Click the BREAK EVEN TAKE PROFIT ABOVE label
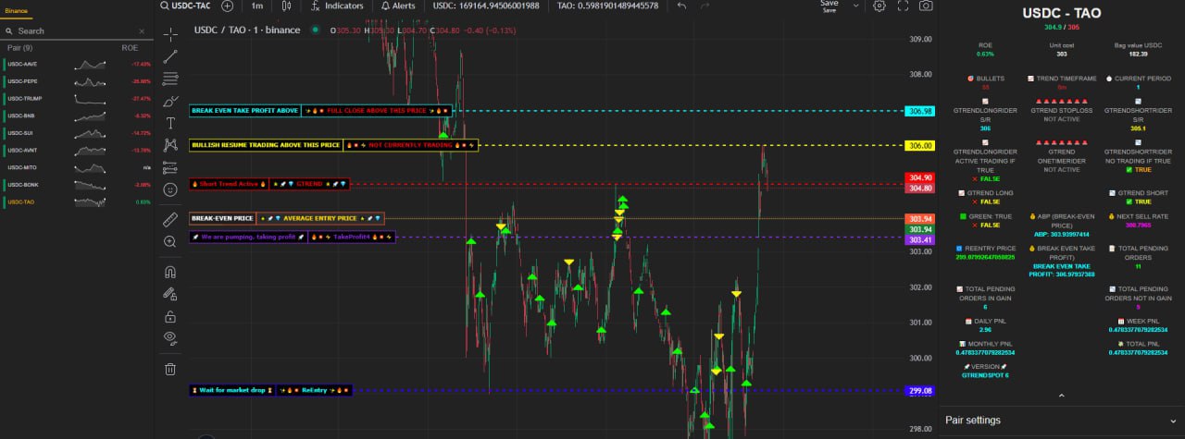 click(x=245, y=111)
